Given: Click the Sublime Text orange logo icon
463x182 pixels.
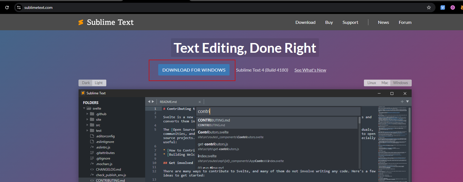Looking at the screenshot, I should point(81,22).
